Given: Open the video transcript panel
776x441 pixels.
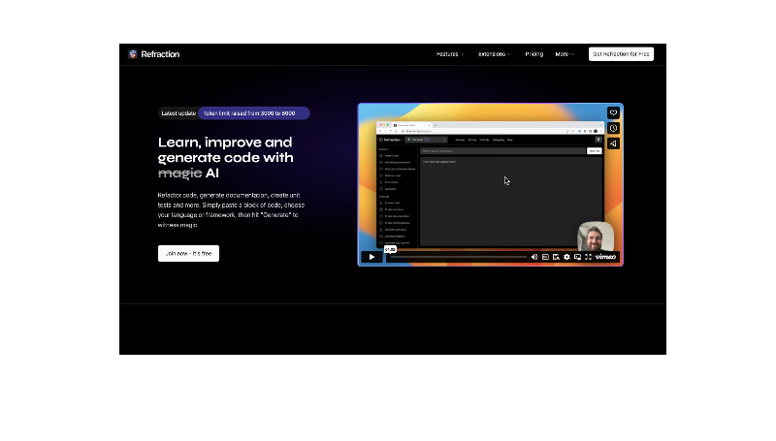Looking at the screenshot, I should tap(556, 257).
